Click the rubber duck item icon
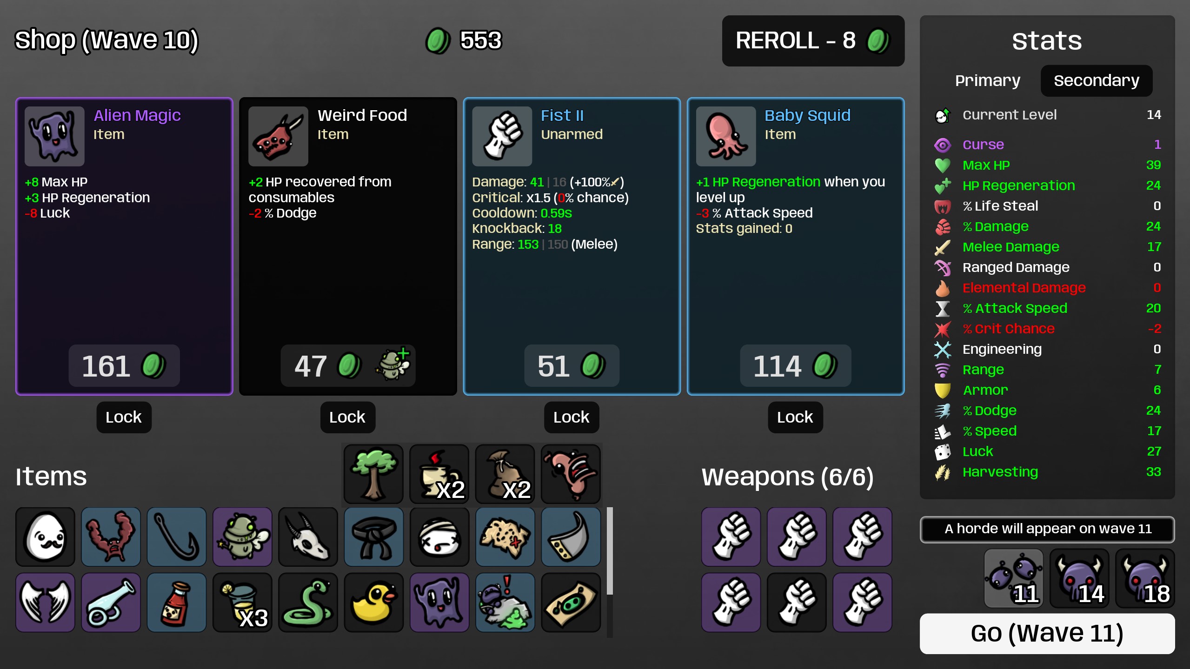 [373, 603]
